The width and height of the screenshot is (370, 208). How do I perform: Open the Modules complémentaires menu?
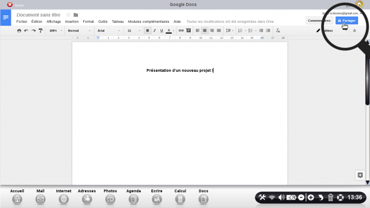click(x=149, y=22)
